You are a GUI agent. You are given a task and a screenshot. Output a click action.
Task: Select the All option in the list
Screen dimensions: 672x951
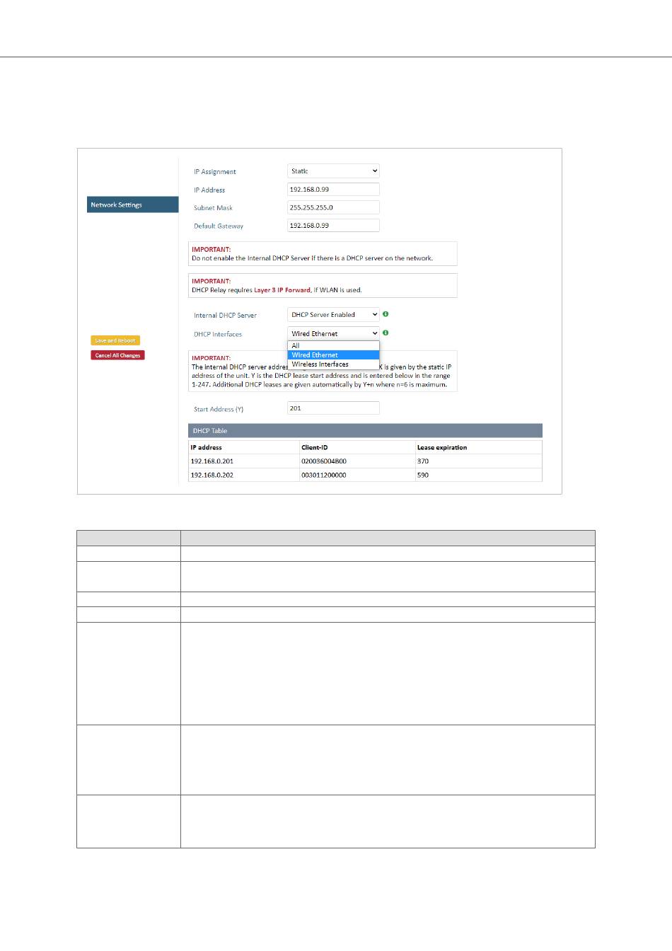click(333, 346)
